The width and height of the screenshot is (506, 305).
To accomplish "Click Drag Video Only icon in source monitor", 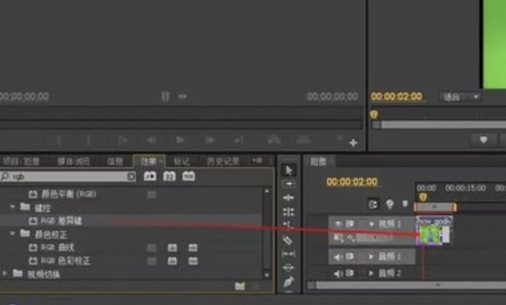I will click(x=165, y=96).
